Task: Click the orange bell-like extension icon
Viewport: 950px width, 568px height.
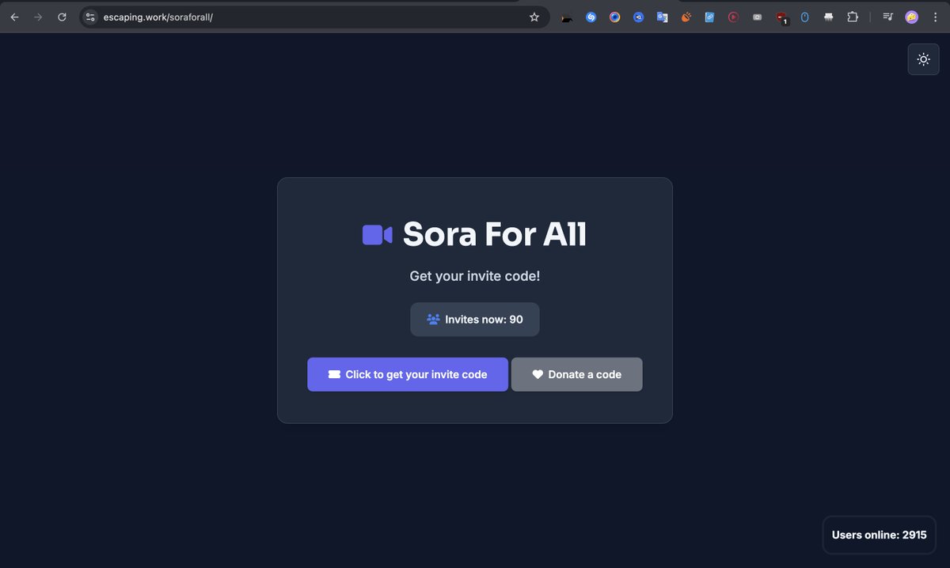Action: [x=686, y=17]
